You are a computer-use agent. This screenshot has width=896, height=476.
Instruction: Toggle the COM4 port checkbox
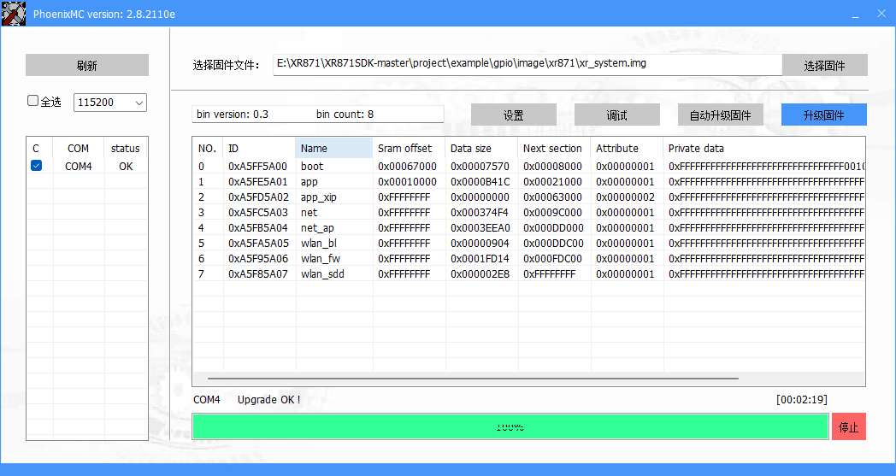click(x=36, y=166)
